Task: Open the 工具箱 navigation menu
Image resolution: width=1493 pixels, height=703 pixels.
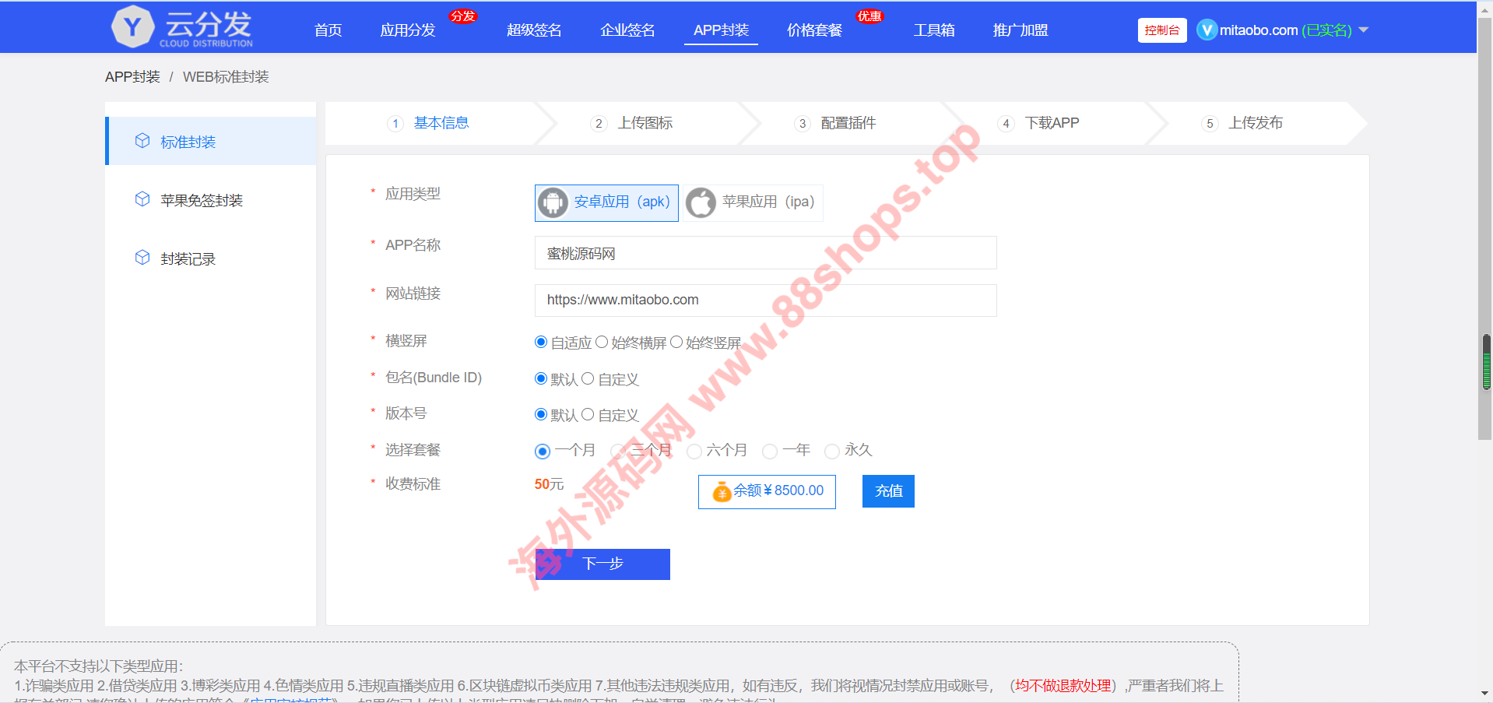Action: point(934,30)
